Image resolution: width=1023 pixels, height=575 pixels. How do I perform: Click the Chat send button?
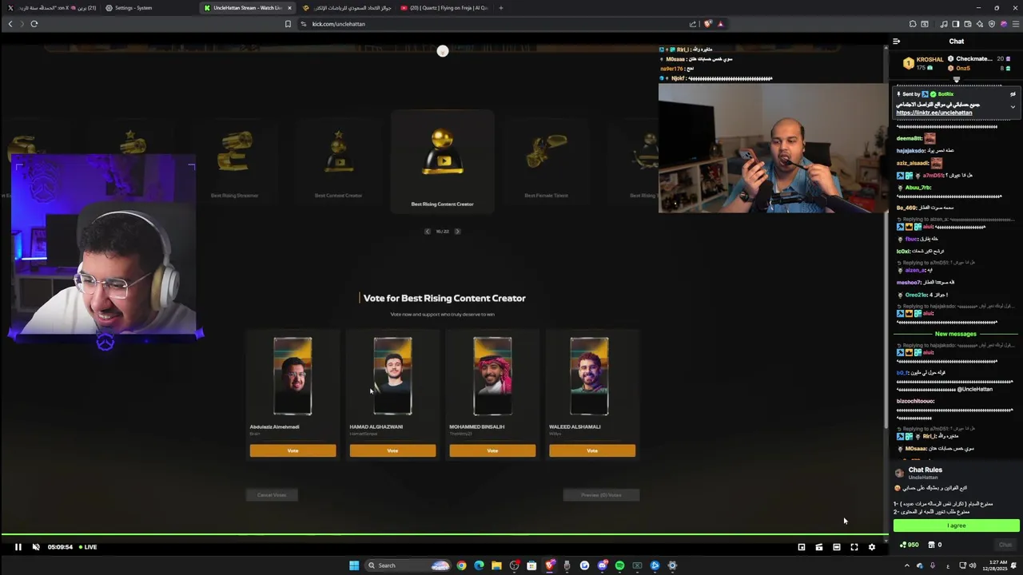pyautogui.click(x=1005, y=545)
